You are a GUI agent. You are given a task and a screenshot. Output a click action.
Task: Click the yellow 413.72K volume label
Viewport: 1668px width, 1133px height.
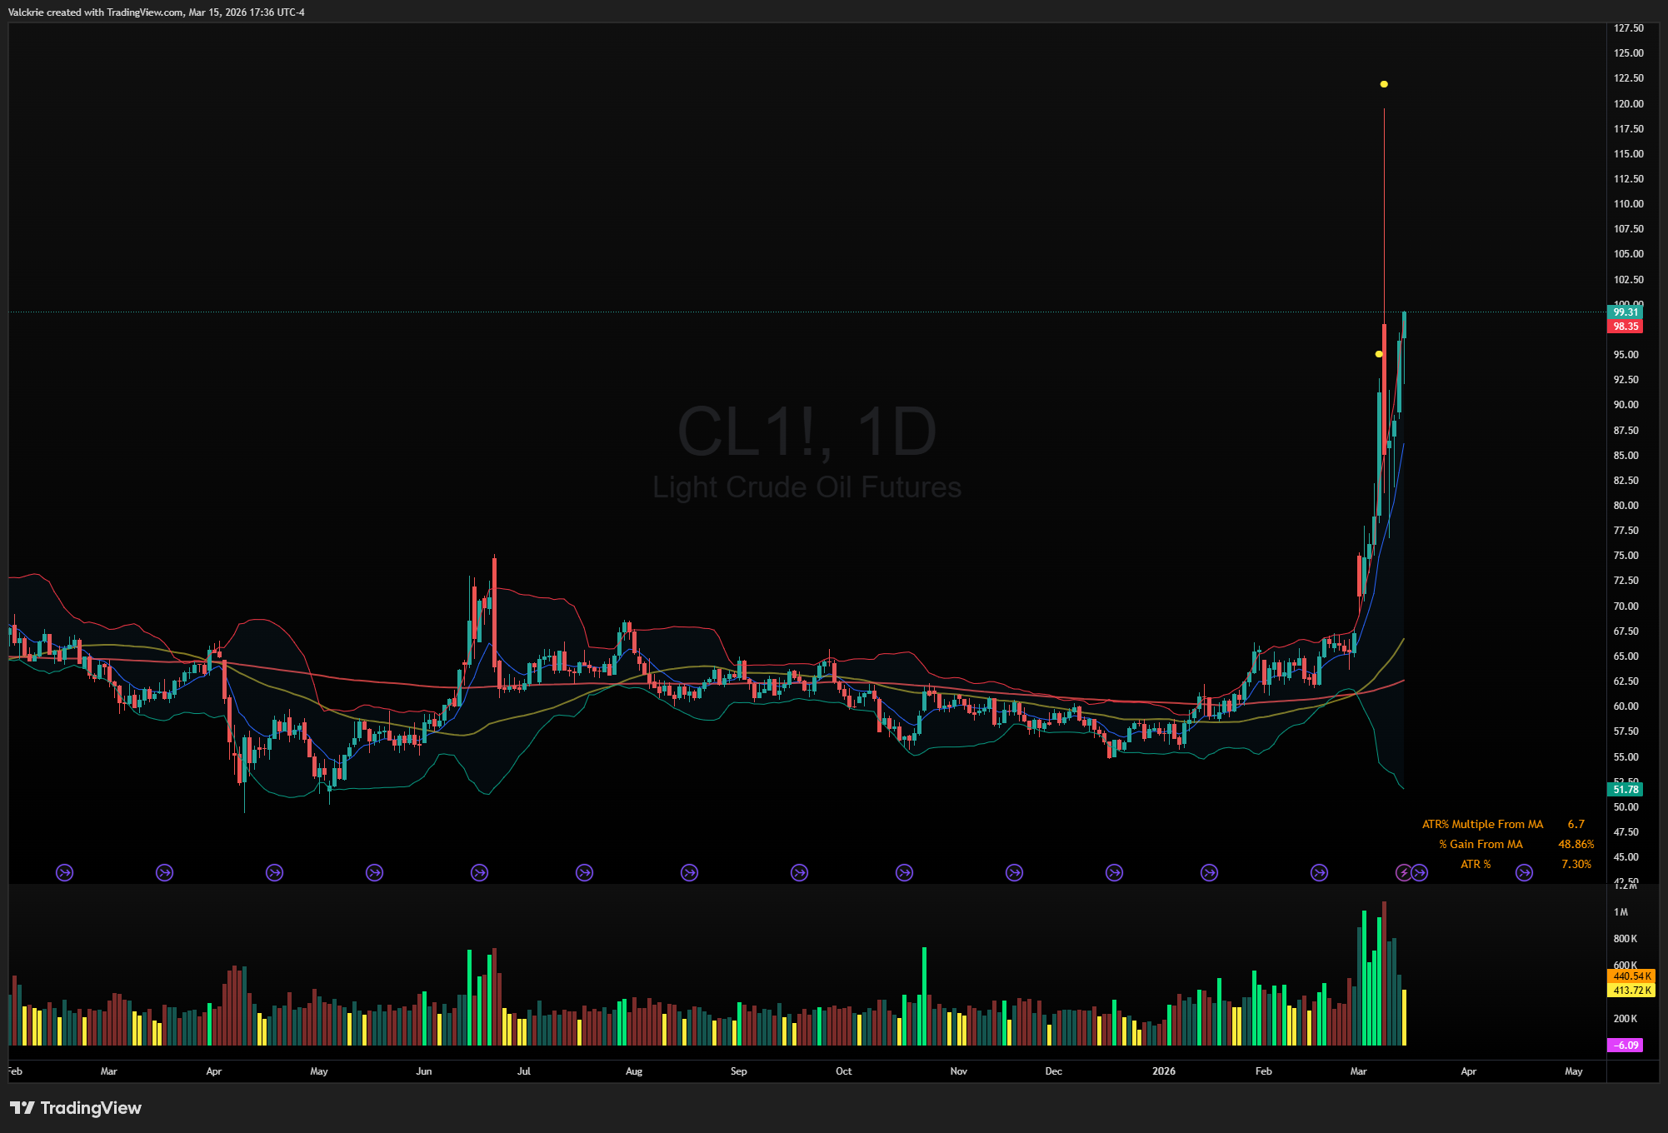(1631, 991)
